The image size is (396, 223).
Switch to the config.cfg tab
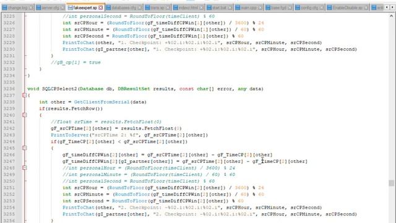309,7
